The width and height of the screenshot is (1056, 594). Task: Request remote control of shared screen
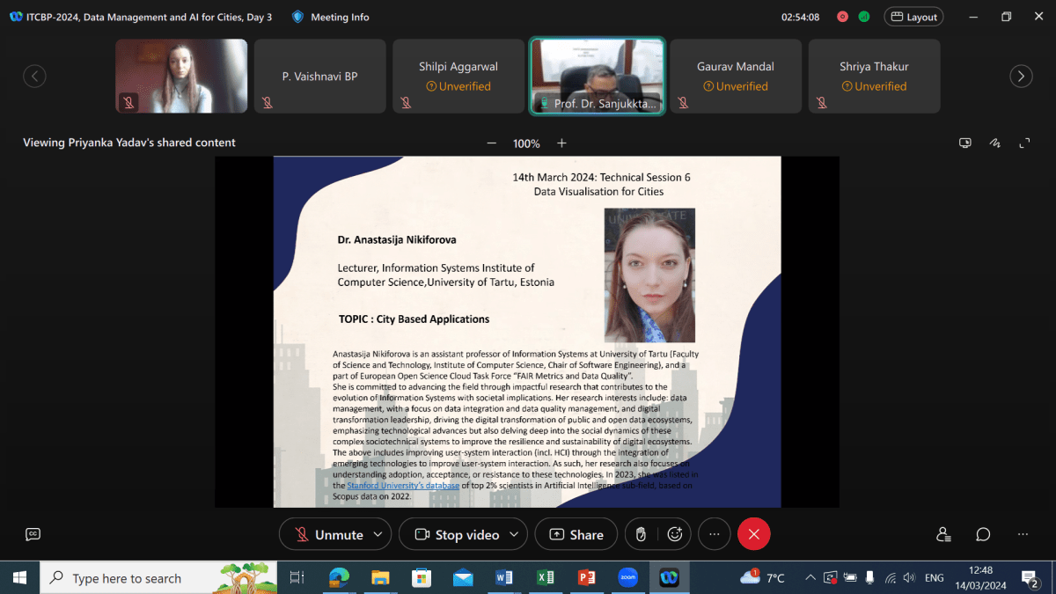tap(965, 142)
